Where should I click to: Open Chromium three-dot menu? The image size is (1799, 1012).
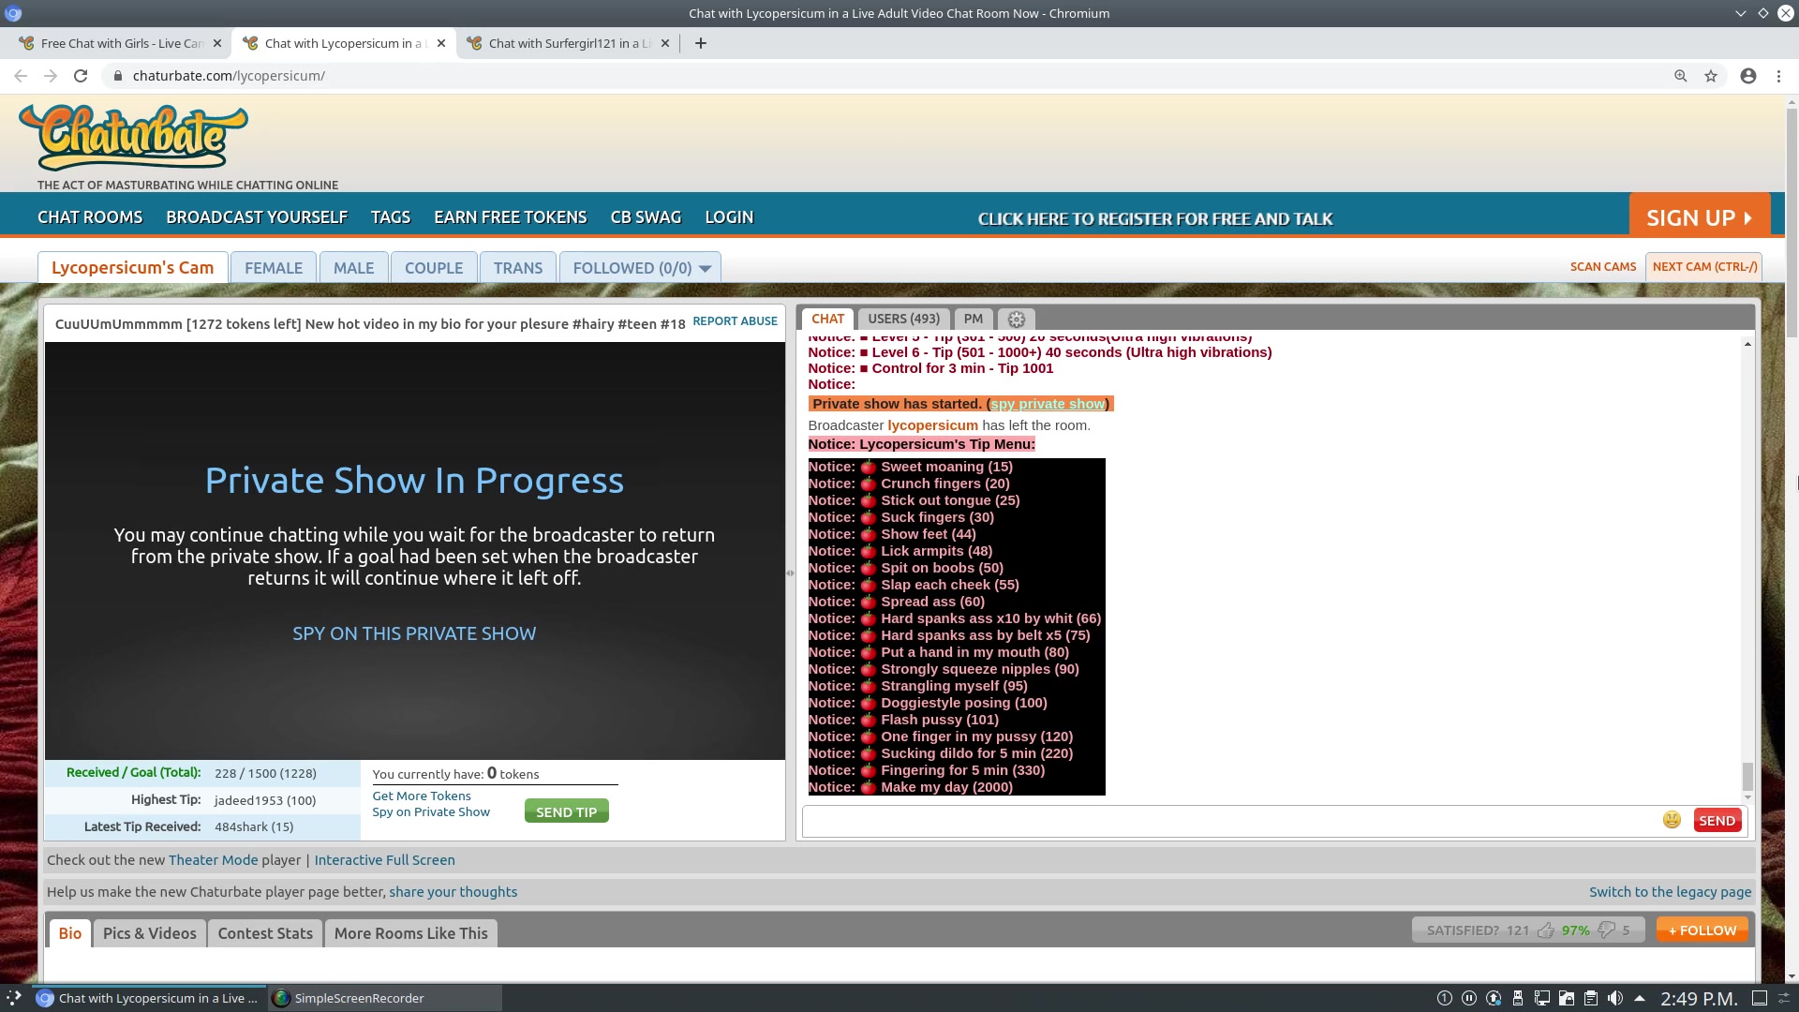1778,76
